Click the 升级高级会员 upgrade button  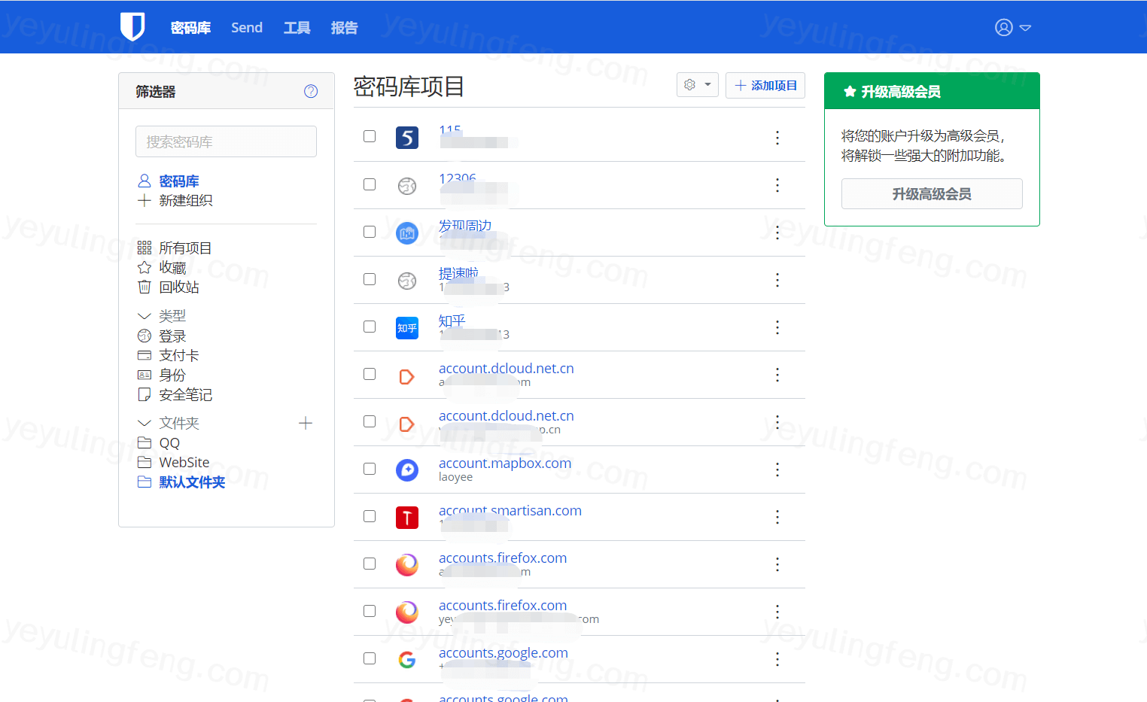click(x=932, y=194)
